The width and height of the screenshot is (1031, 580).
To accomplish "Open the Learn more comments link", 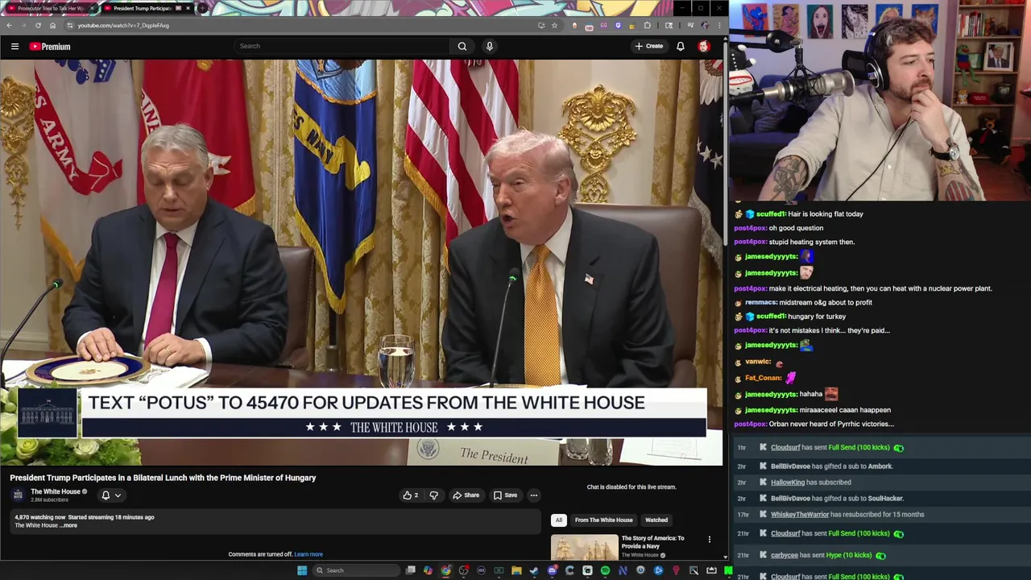I will tap(308, 554).
